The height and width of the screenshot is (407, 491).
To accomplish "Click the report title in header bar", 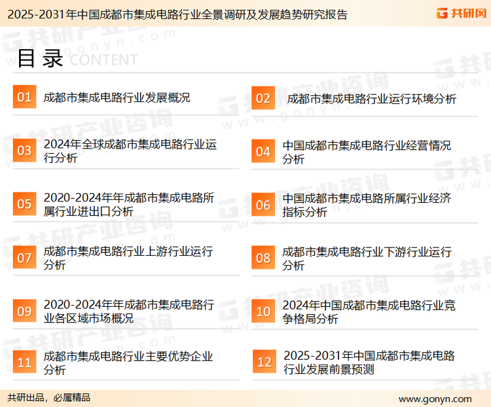I will coord(177,14).
